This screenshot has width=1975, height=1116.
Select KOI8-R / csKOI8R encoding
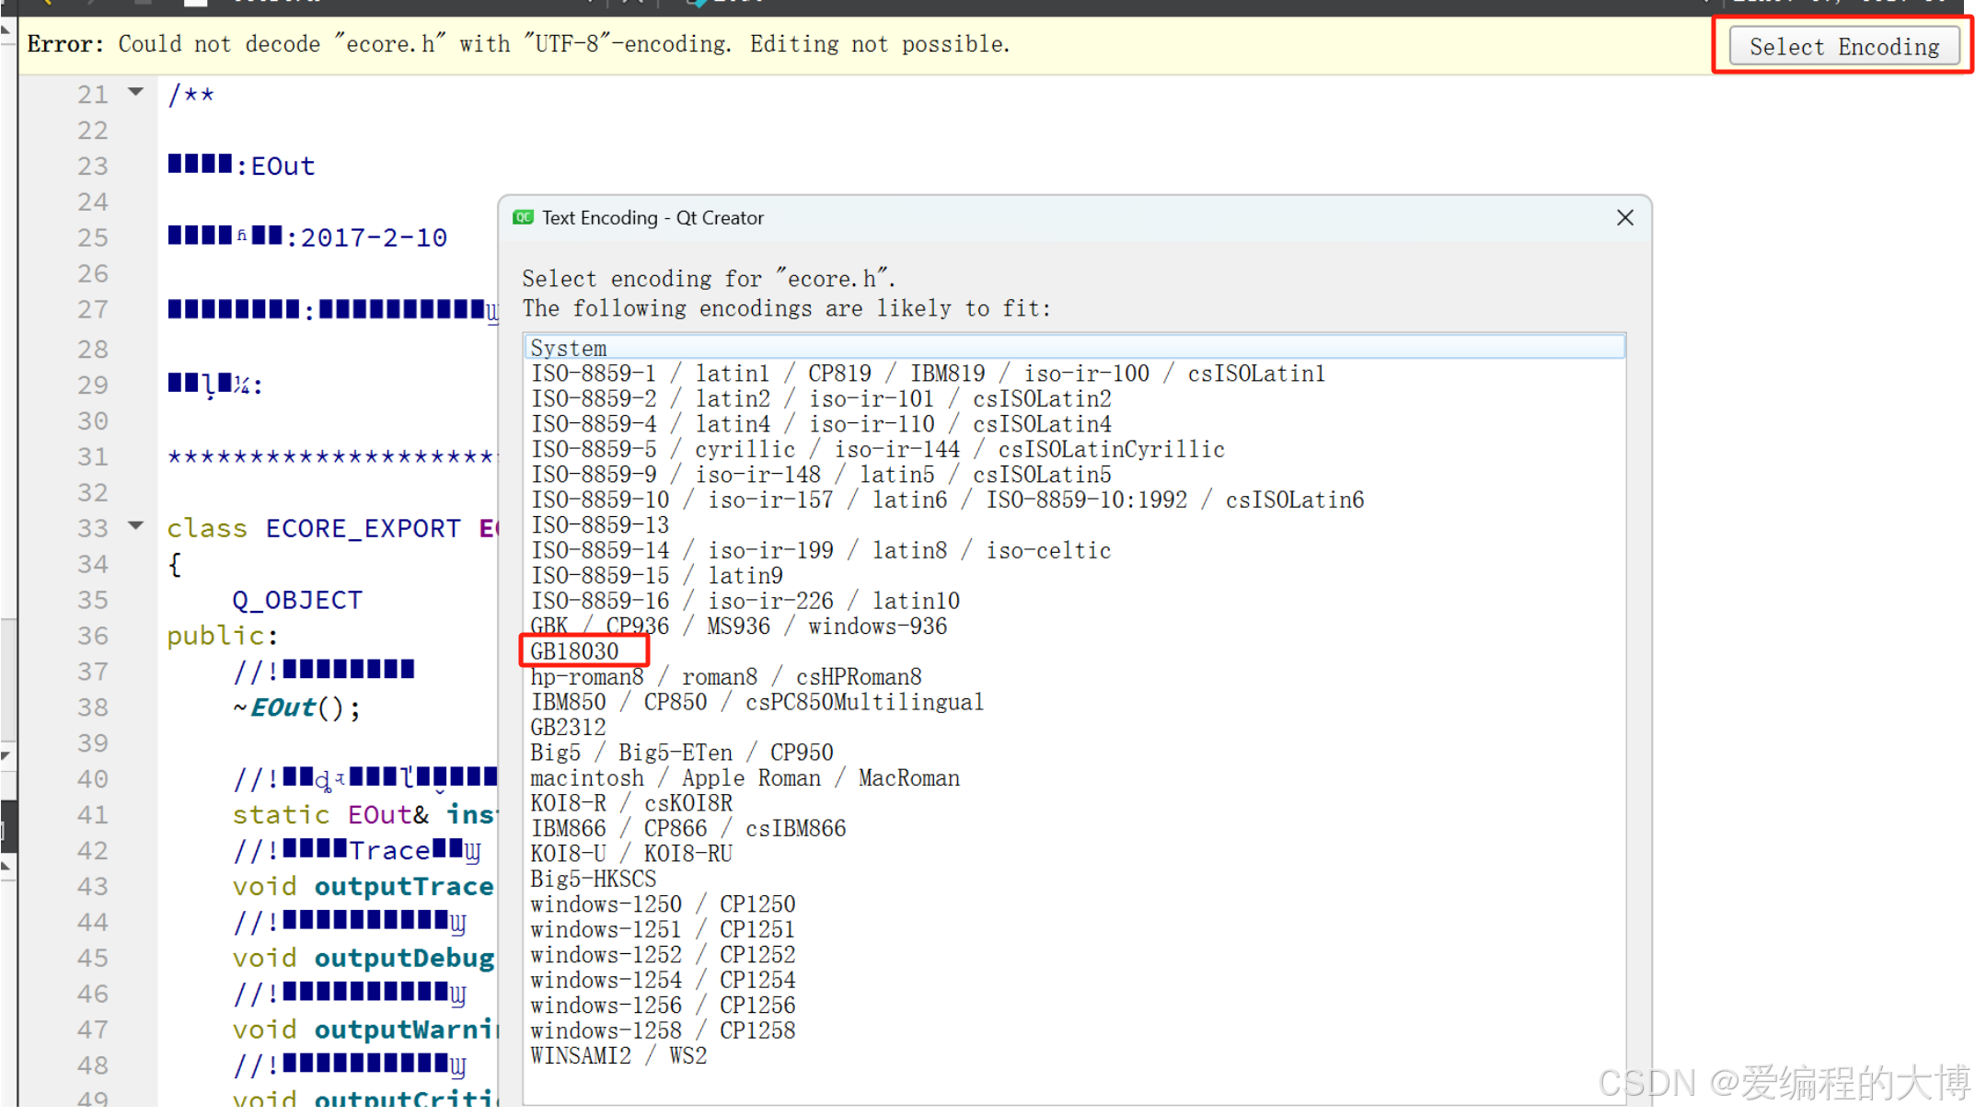631,803
